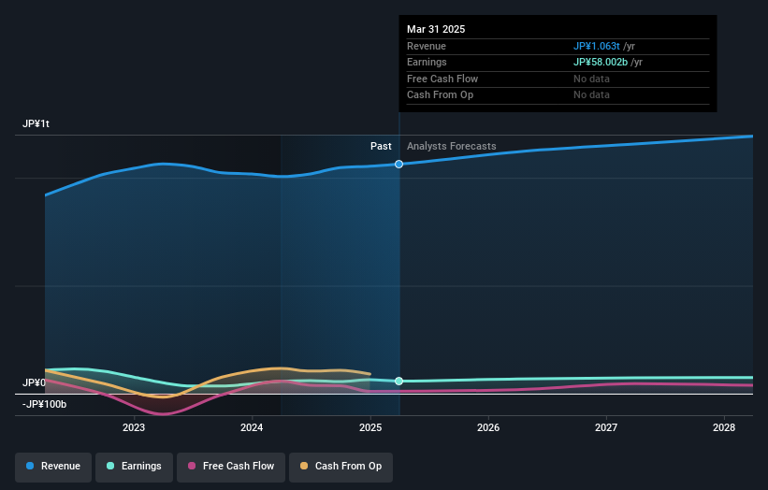Click the JP¥58.002b earnings value
Screen dimensions: 768x490
[x=600, y=62]
